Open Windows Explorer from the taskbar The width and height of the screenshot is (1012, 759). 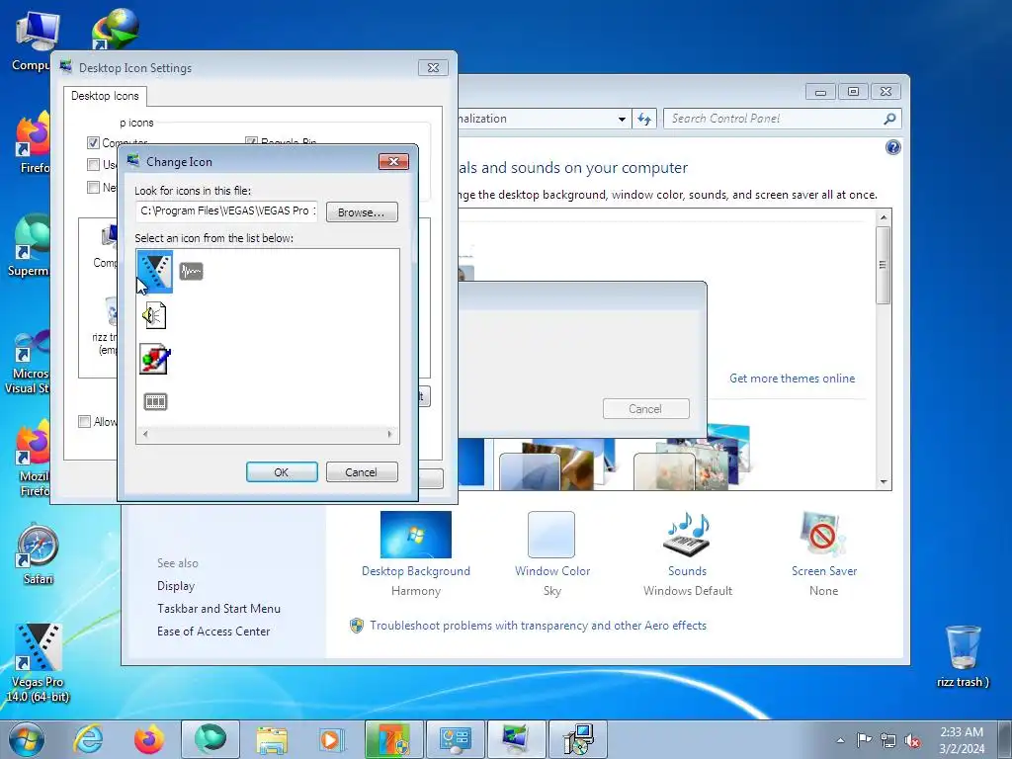(x=272, y=739)
